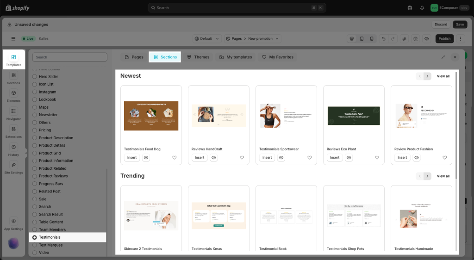474x260 pixels.
Task: Select the Product Reviews radio option
Action: 34,176
